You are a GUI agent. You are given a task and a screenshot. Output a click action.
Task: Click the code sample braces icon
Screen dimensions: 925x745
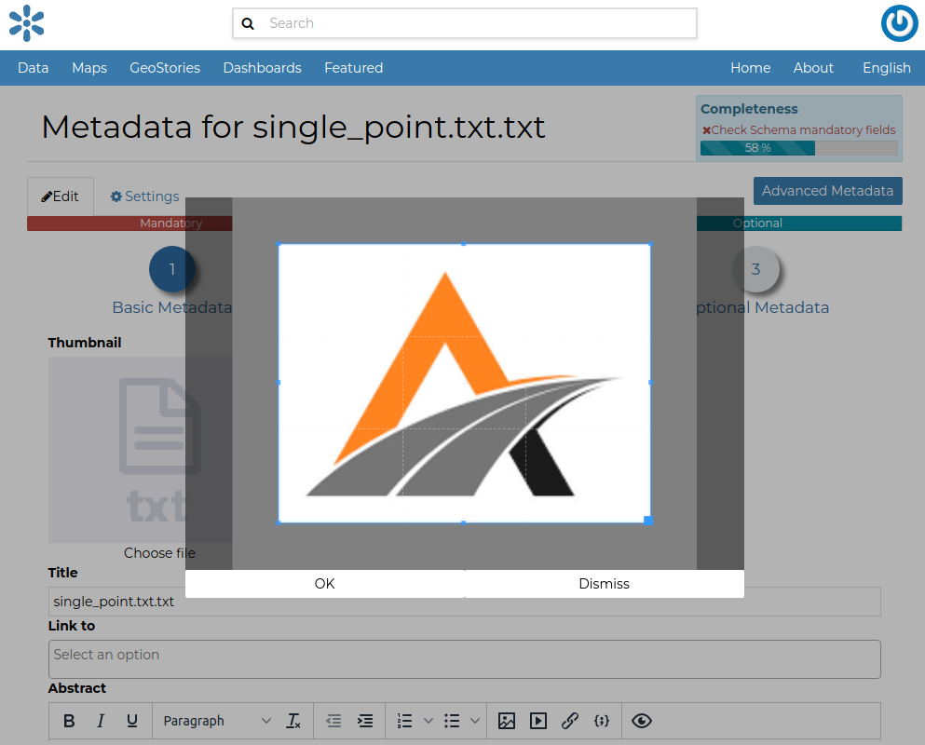coord(602,721)
